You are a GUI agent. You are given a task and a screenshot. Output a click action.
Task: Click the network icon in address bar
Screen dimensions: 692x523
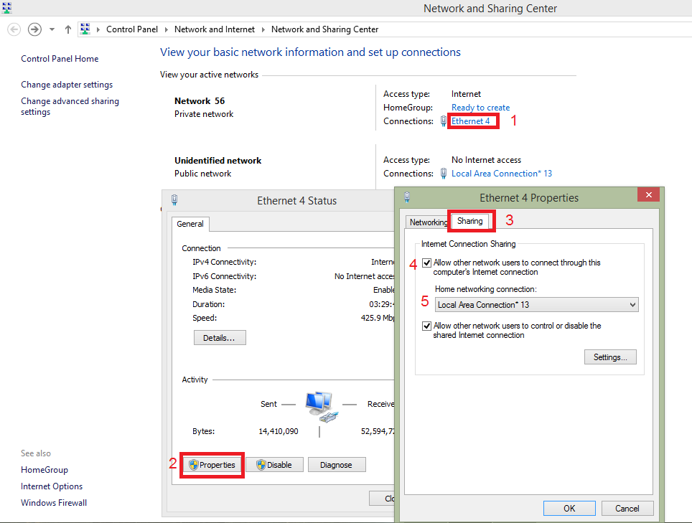(x=85, y=29)
